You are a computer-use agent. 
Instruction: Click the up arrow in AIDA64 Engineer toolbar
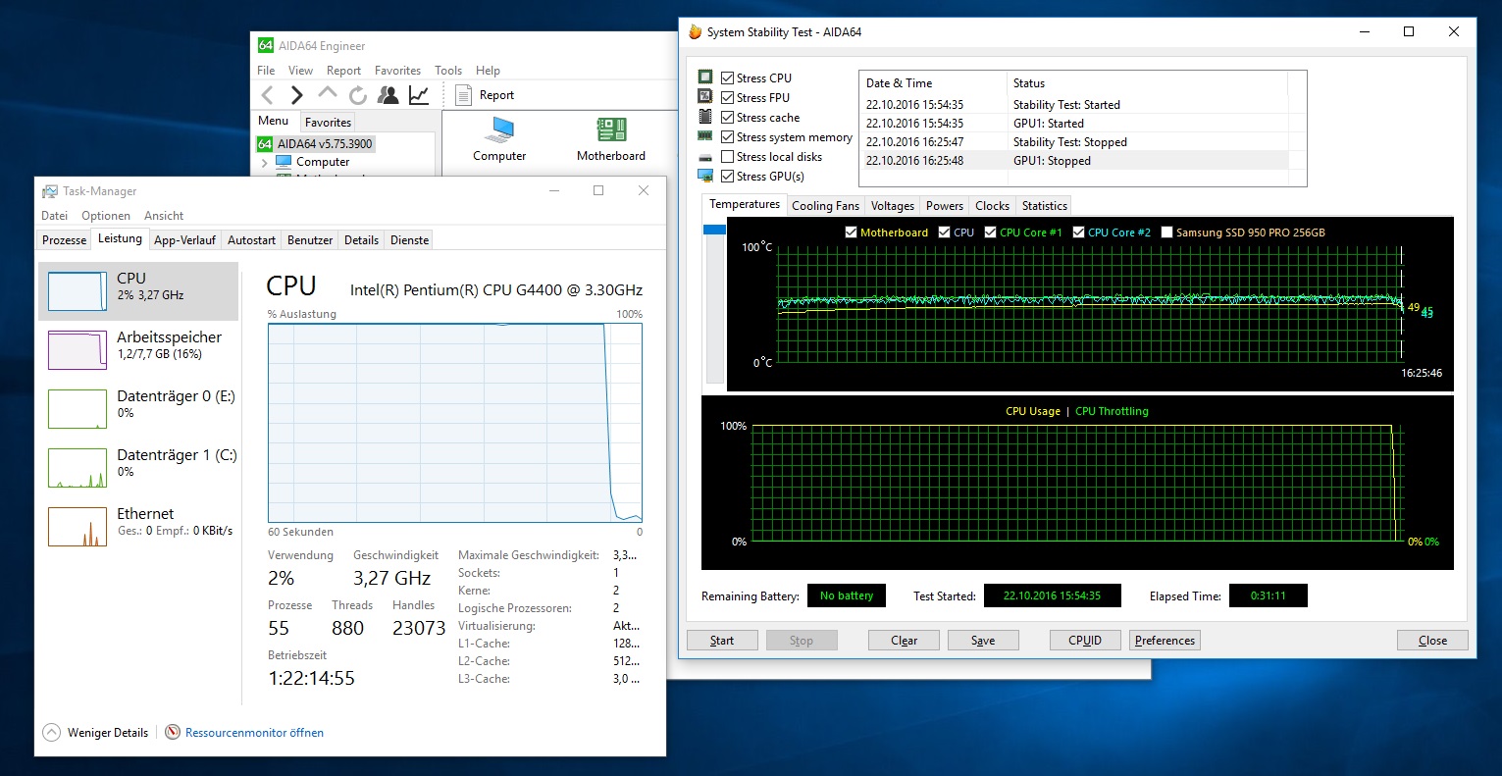(x=328, y=93)
